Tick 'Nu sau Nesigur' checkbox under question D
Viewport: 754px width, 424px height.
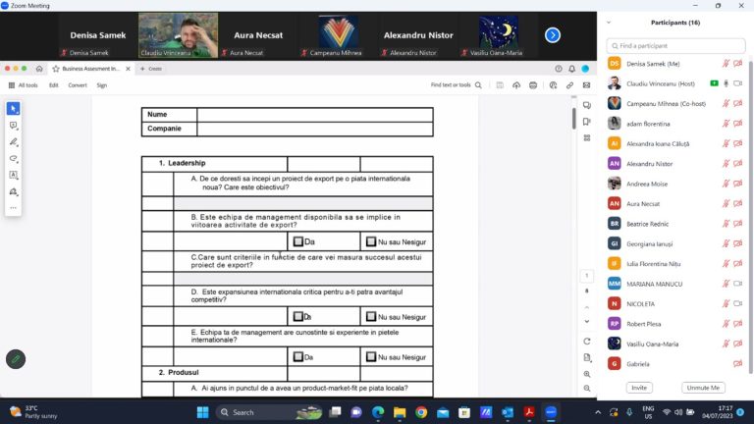(371, 317)
